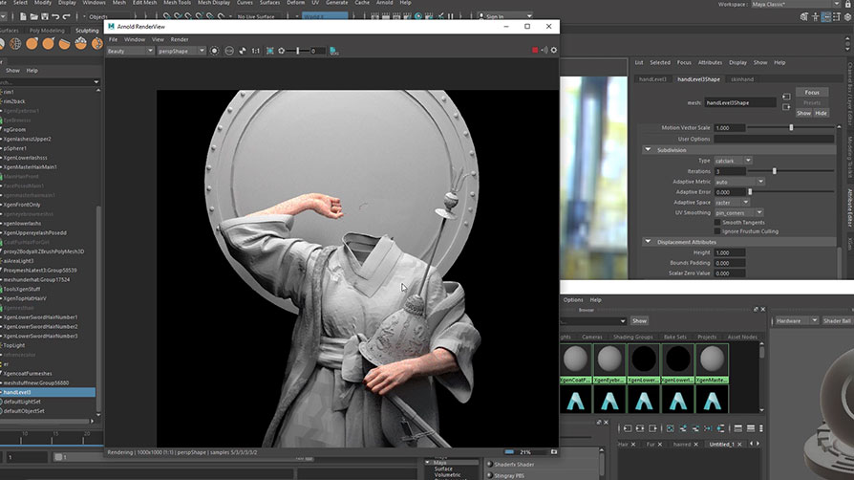
Task: Click Hypershade input and output connections icon
Action: pos(640,428)
